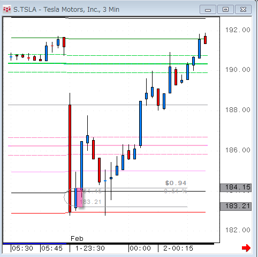
Task: Click the 182.00 price axis label
Action: click(x=238, y=230)
